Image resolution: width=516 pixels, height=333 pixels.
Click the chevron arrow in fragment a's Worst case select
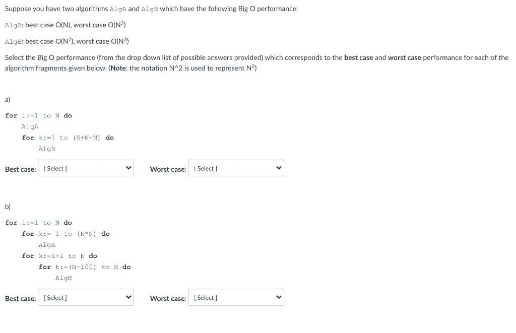279,168
